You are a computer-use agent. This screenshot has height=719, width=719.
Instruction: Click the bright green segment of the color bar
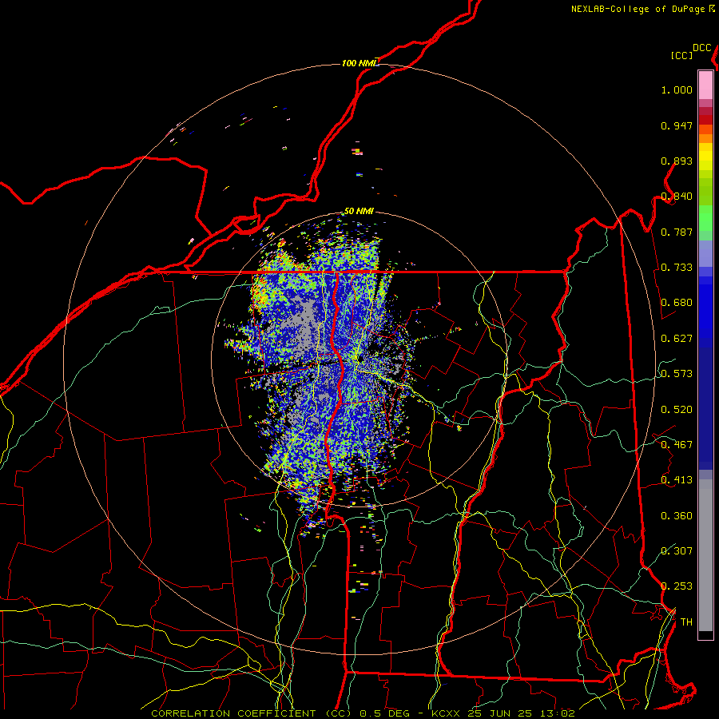click(705, 218)
